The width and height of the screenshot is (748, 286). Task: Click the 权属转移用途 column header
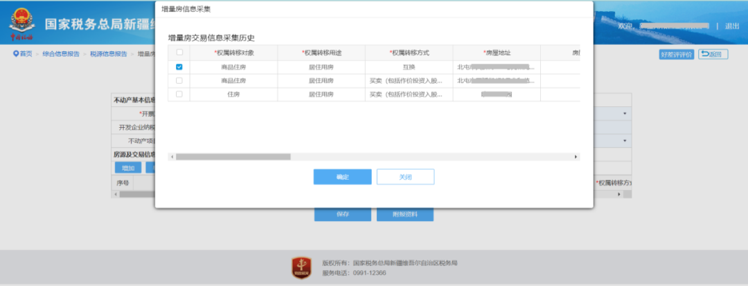click(x=321, y=53)
